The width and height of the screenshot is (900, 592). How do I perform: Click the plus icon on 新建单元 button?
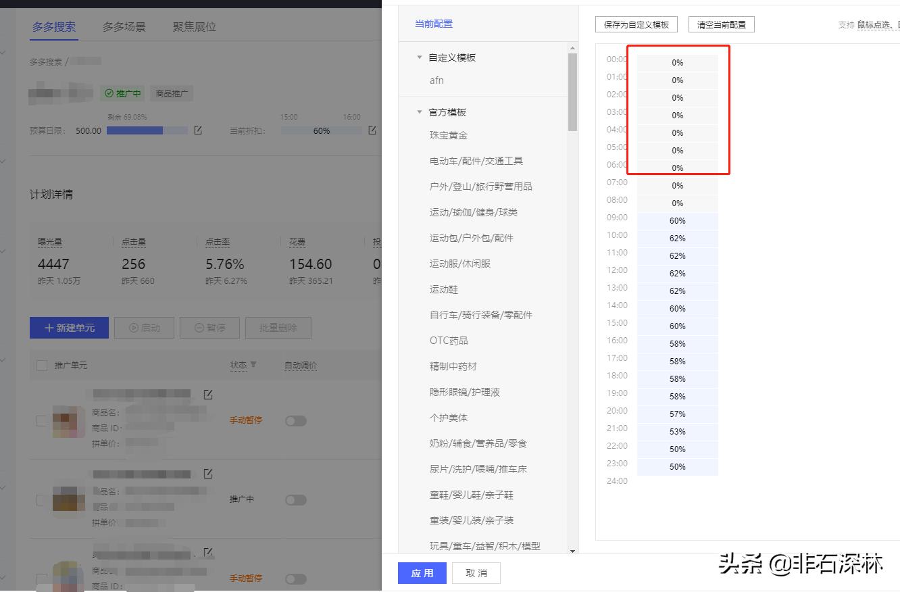tap(49, 328)
